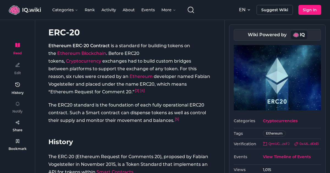The height and width of the screenshot is (173, 330).
Task: Select the Ethereum tag chip
Action: coord(274,133)
